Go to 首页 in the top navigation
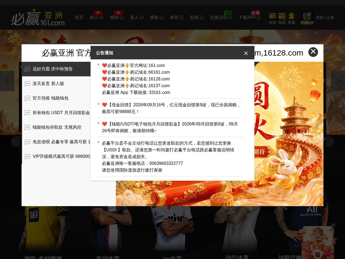Image resolution: width=345 pixels, height=259 pixels. [79, 18]
